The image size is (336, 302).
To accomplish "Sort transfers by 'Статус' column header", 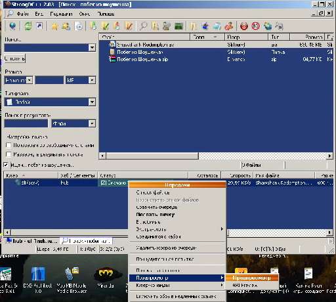I will (x=142, y=175).
